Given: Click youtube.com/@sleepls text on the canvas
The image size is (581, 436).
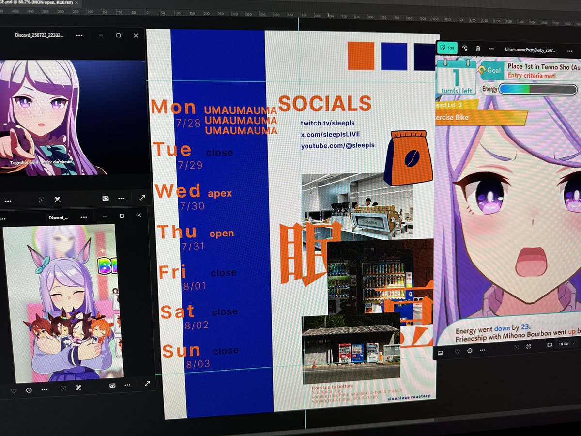Looking at the screenshot, I should 337,145.
